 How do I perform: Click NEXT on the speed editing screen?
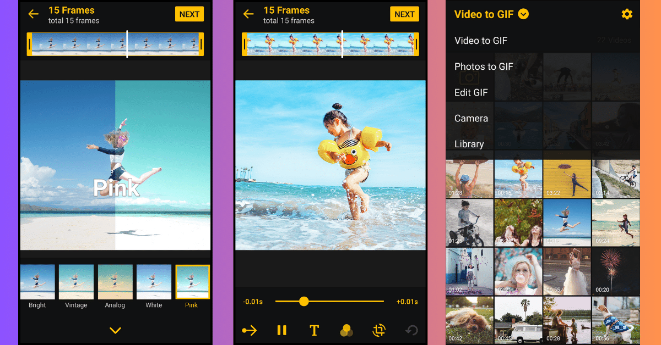[404, 14]
